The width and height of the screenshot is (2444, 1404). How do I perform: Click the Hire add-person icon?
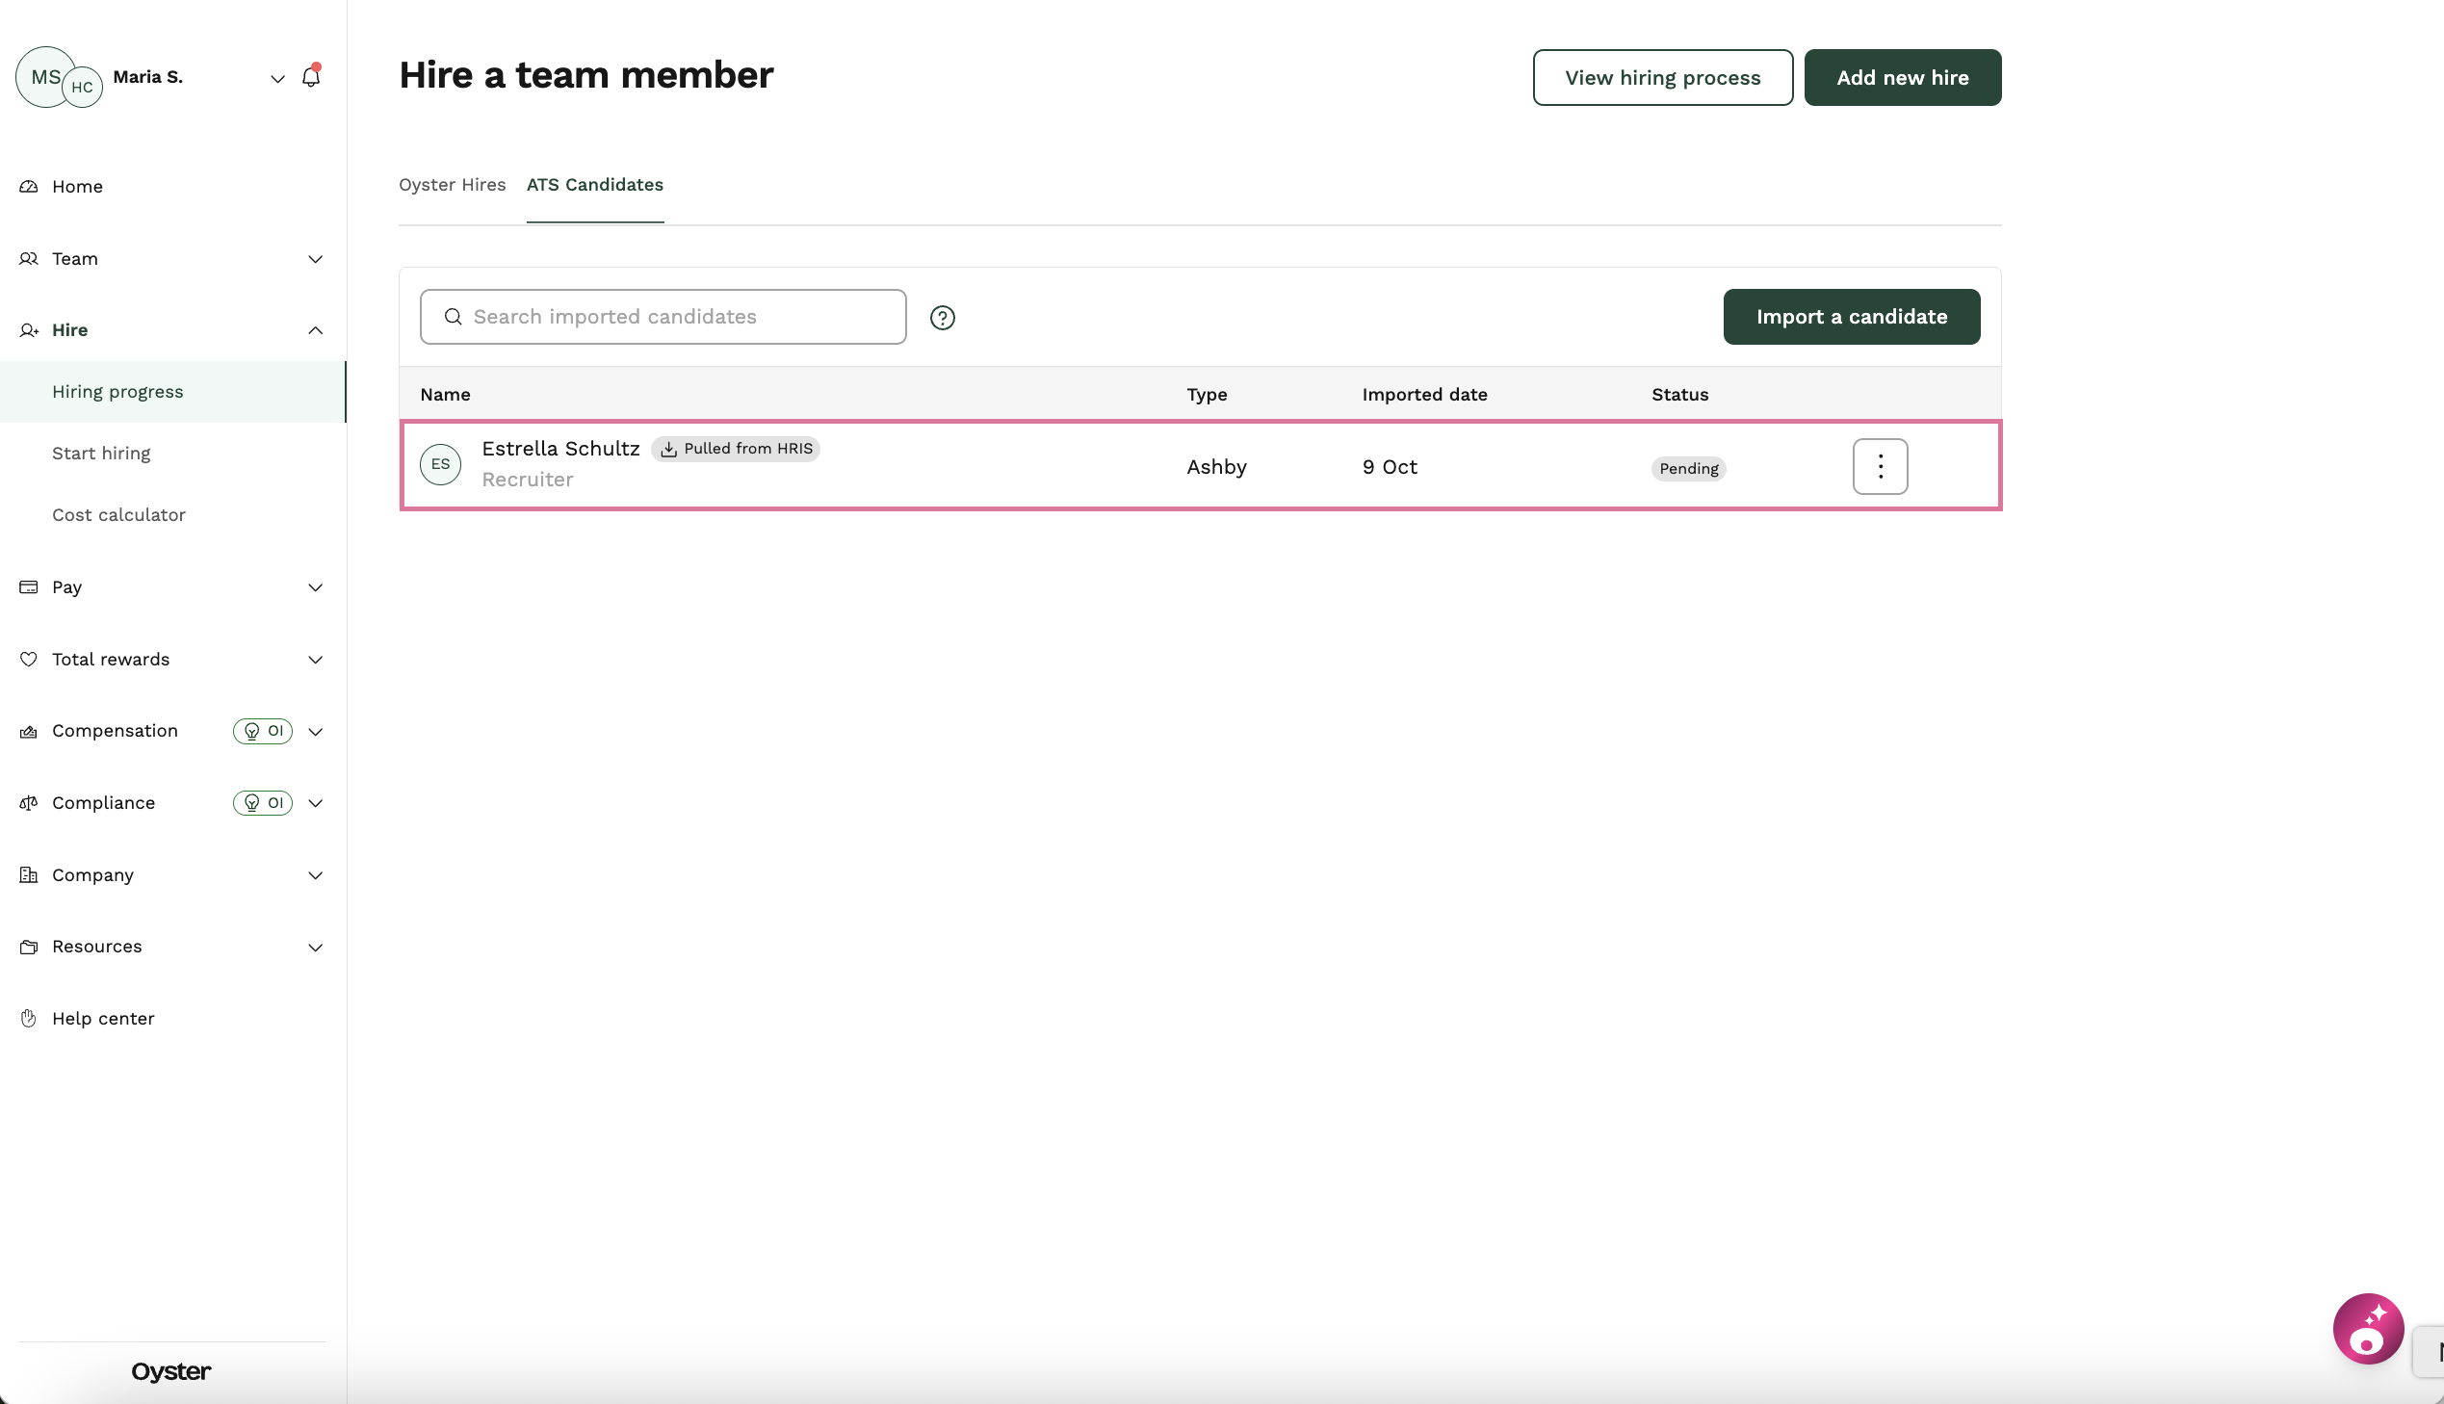click(x=29, y=329)
